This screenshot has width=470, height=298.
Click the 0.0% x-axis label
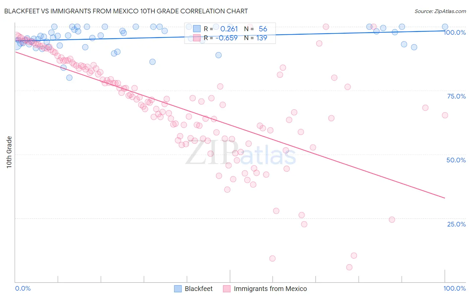(x=23, y=288)
